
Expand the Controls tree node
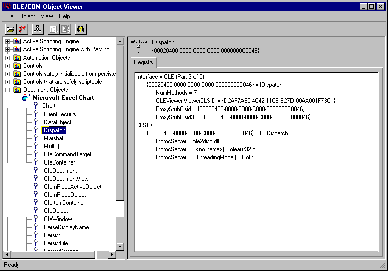point(8,66)
